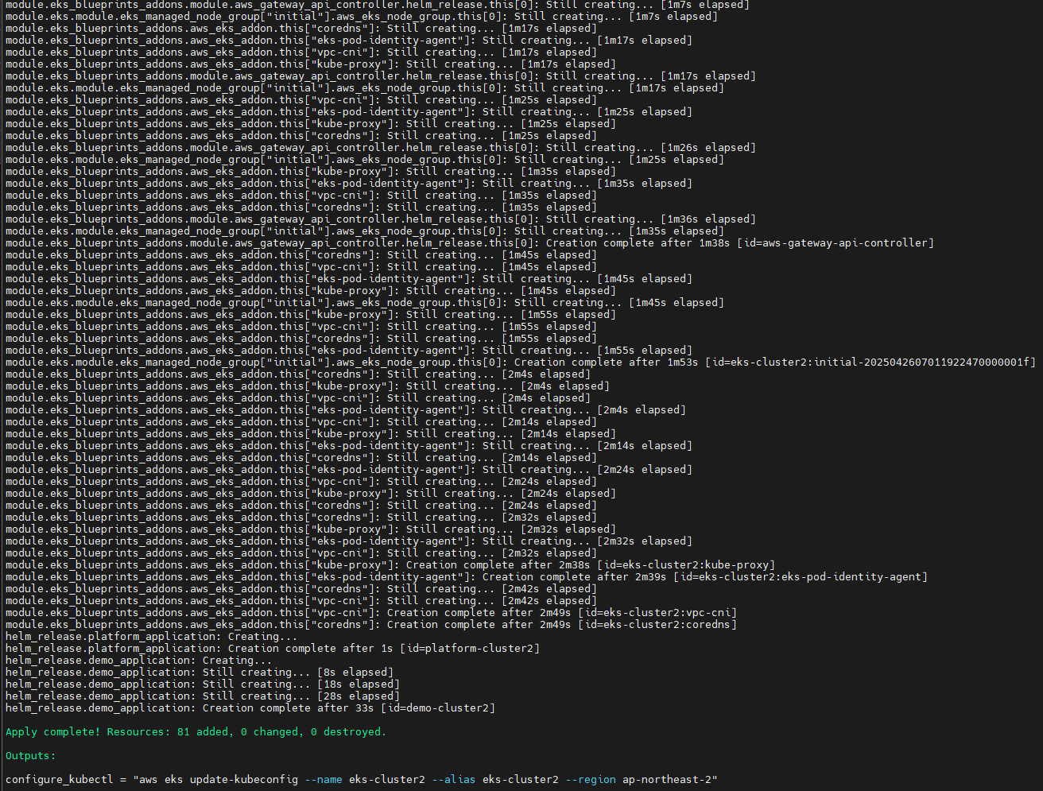Click kube-proxy 'Creation complete after 2m38s' line
This screenshot has width=1043, height=791.
(390, 564)
